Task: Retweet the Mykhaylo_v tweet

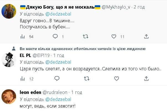Action: tap(86, 36)
